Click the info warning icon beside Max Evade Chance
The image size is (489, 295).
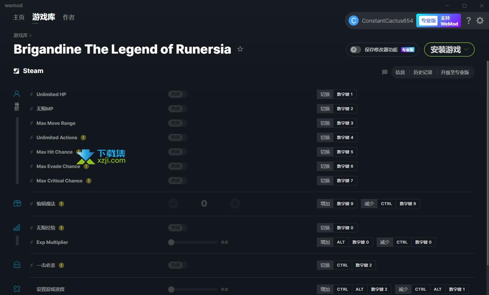click(86, 166)
